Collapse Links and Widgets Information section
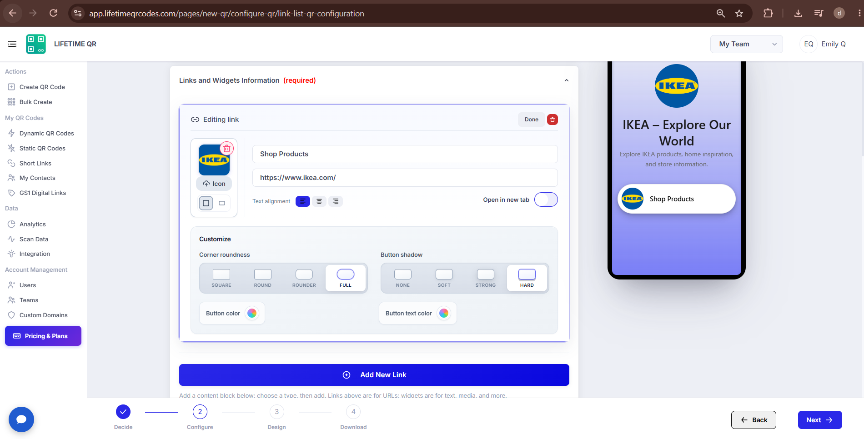Viewport: 864px width, 439px height. point(567,80)
